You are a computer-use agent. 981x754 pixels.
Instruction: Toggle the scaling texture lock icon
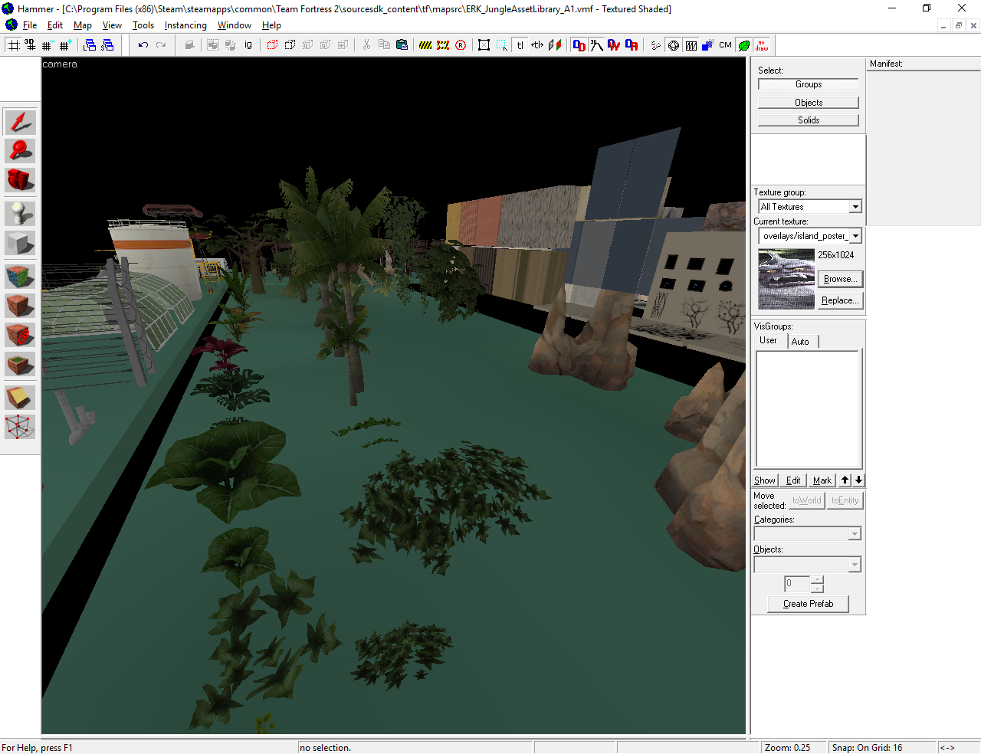point(537,45)
